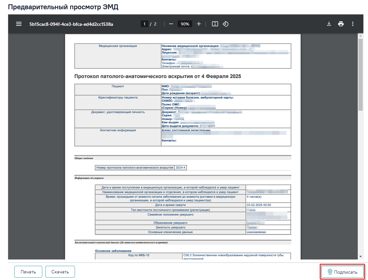Screen dimensions: 368x280
Task: Click the current page number field
Action: (x=144, y=24)
